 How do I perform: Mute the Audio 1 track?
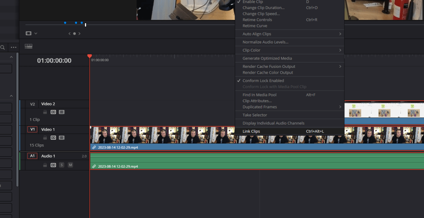pos(70,165)
